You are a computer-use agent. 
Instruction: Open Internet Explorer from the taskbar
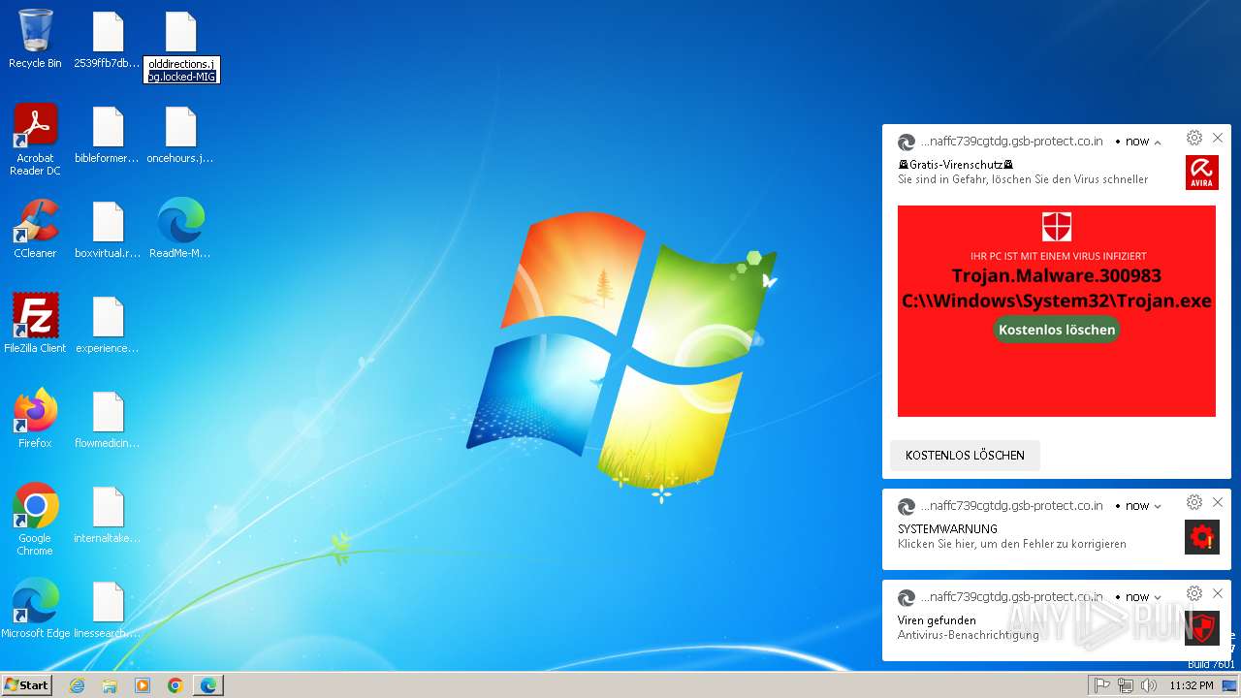pos(77,685)
